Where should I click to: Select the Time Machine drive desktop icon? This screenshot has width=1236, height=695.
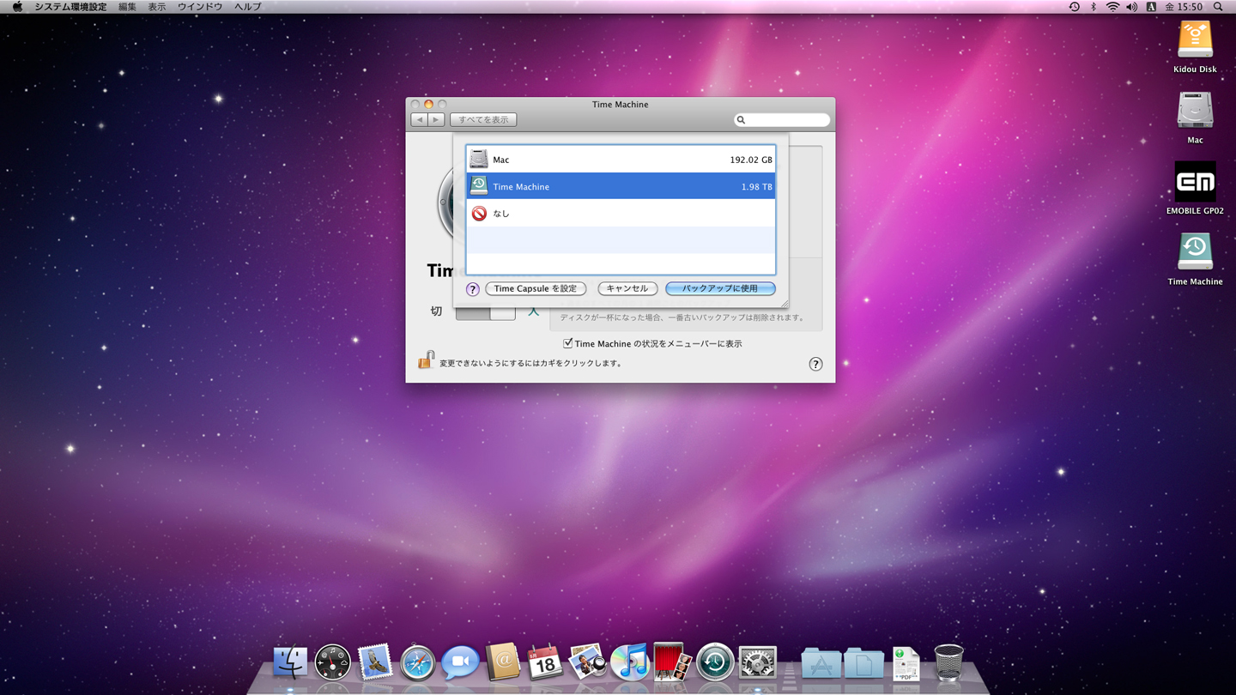pos(1195,253)
